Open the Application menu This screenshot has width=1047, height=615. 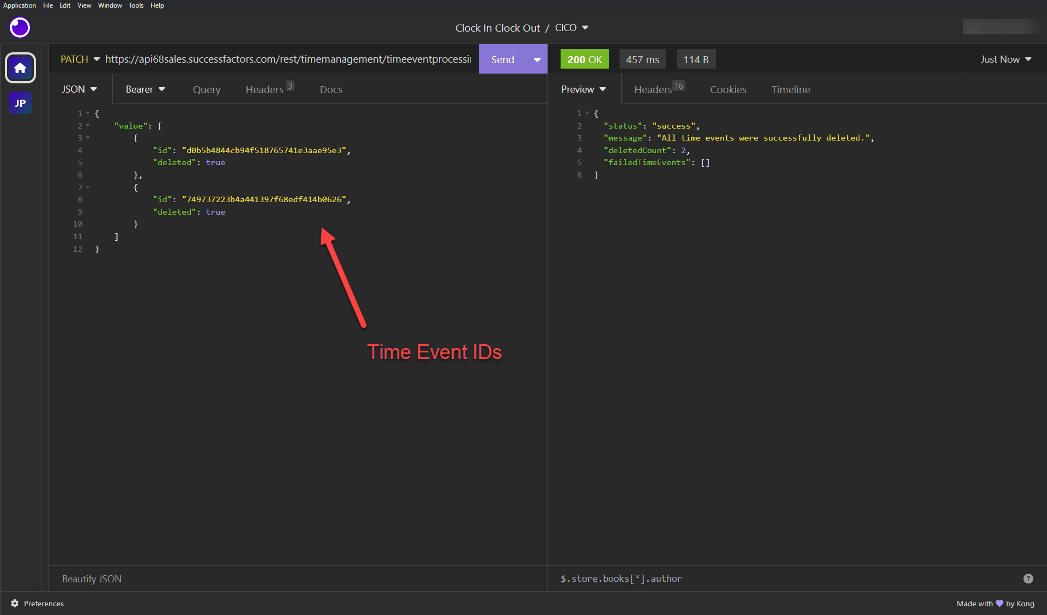[x=20, y=5]
